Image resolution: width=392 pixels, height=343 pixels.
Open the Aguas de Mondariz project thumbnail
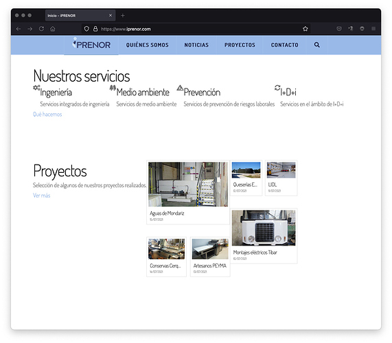pyautogui.click(x=188, y=185)
